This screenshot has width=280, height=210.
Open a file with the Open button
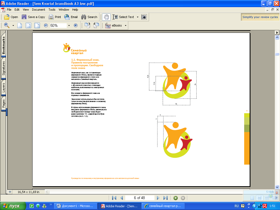click(x=11, y=17)
